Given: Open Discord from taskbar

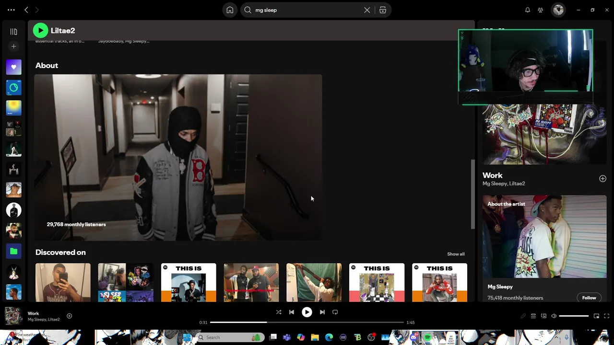Looking at the screenshot, I should pos(414,337).
